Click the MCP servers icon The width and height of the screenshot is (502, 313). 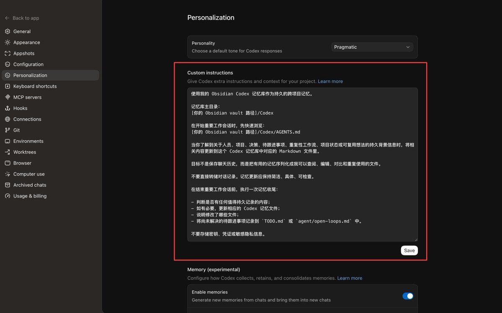[8, 97]
